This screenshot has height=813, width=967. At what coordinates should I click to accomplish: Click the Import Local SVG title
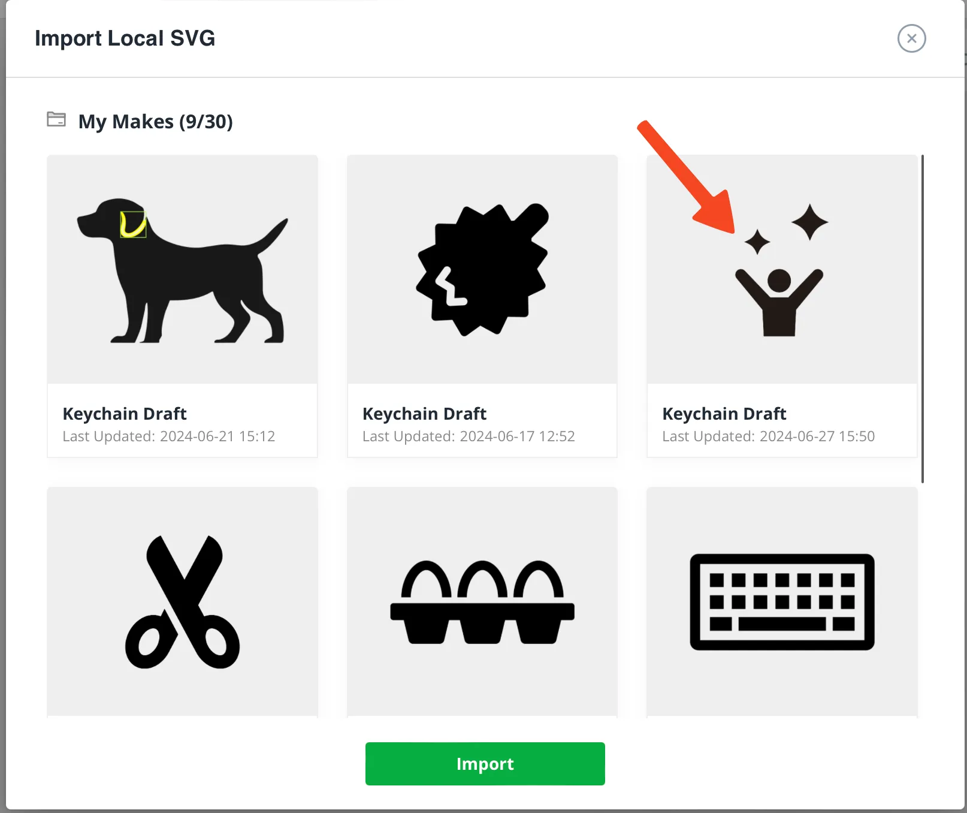pyautogui.click(x=125, y=38)
